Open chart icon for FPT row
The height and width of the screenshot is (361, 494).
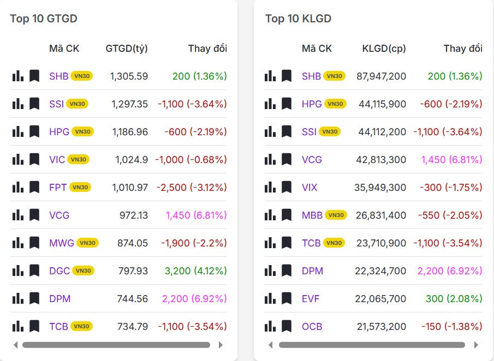click(x=18, y=187)
